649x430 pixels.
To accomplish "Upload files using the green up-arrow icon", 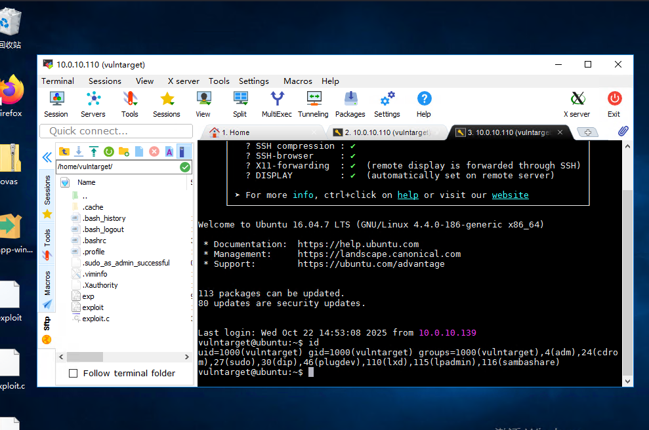I will 93,151.
